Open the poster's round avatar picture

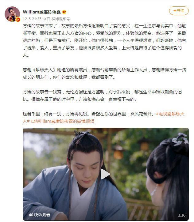[x=12, y=14]
